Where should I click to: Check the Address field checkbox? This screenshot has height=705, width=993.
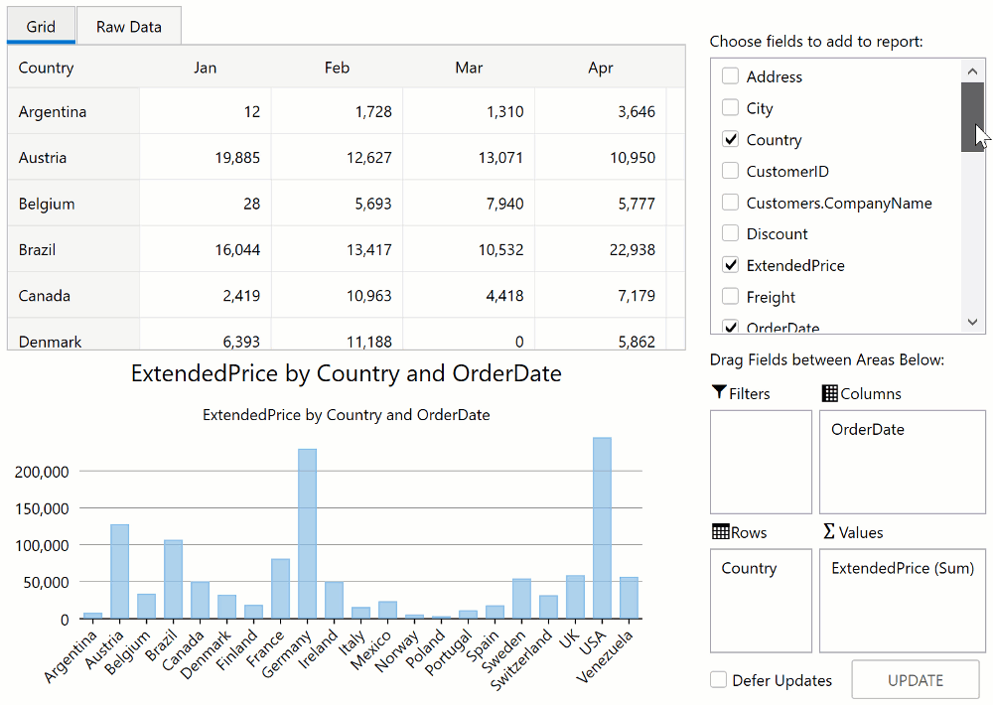[x=730, y=76]
